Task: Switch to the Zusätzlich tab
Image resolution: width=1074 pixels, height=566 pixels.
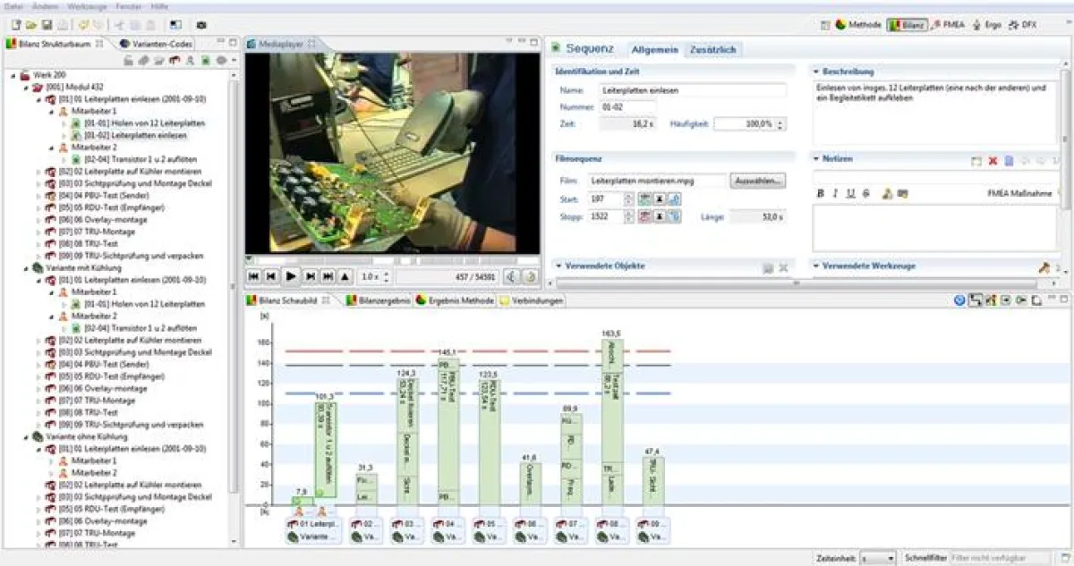Action: (x=712, y=50)
